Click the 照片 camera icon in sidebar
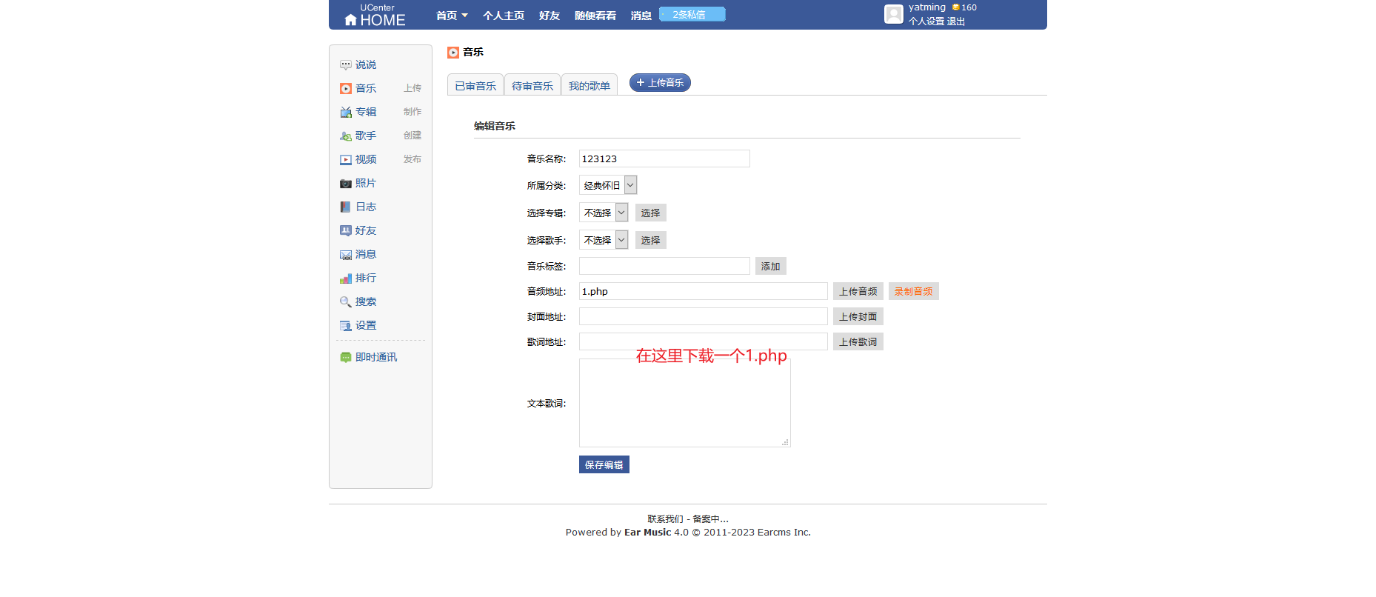This screenshot has width=1376, height=597. click(345, 184)
